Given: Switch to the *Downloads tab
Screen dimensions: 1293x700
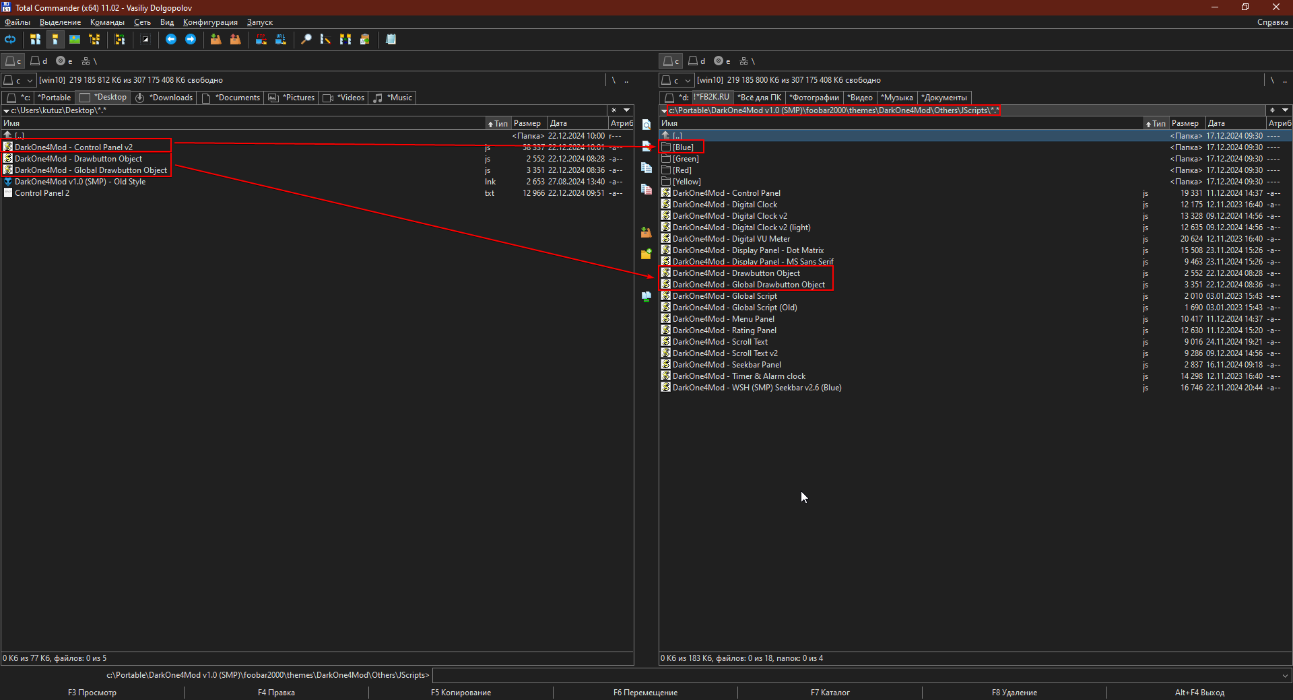Looking at the screenshot, I should coord(164,98).
